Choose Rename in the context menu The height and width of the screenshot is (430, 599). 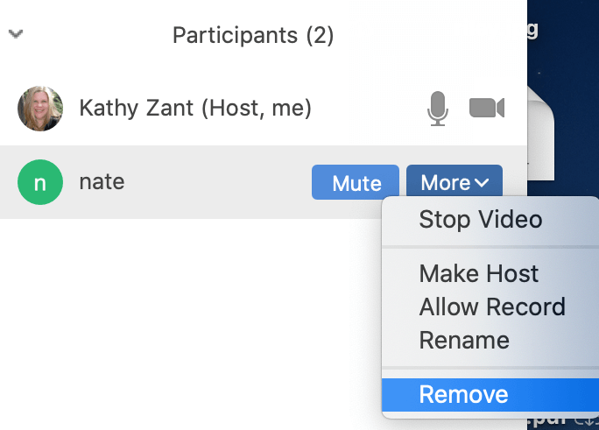[x=463, y=340]
